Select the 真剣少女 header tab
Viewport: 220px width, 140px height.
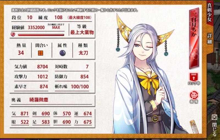pyautogui.click(x=210, y=13)
